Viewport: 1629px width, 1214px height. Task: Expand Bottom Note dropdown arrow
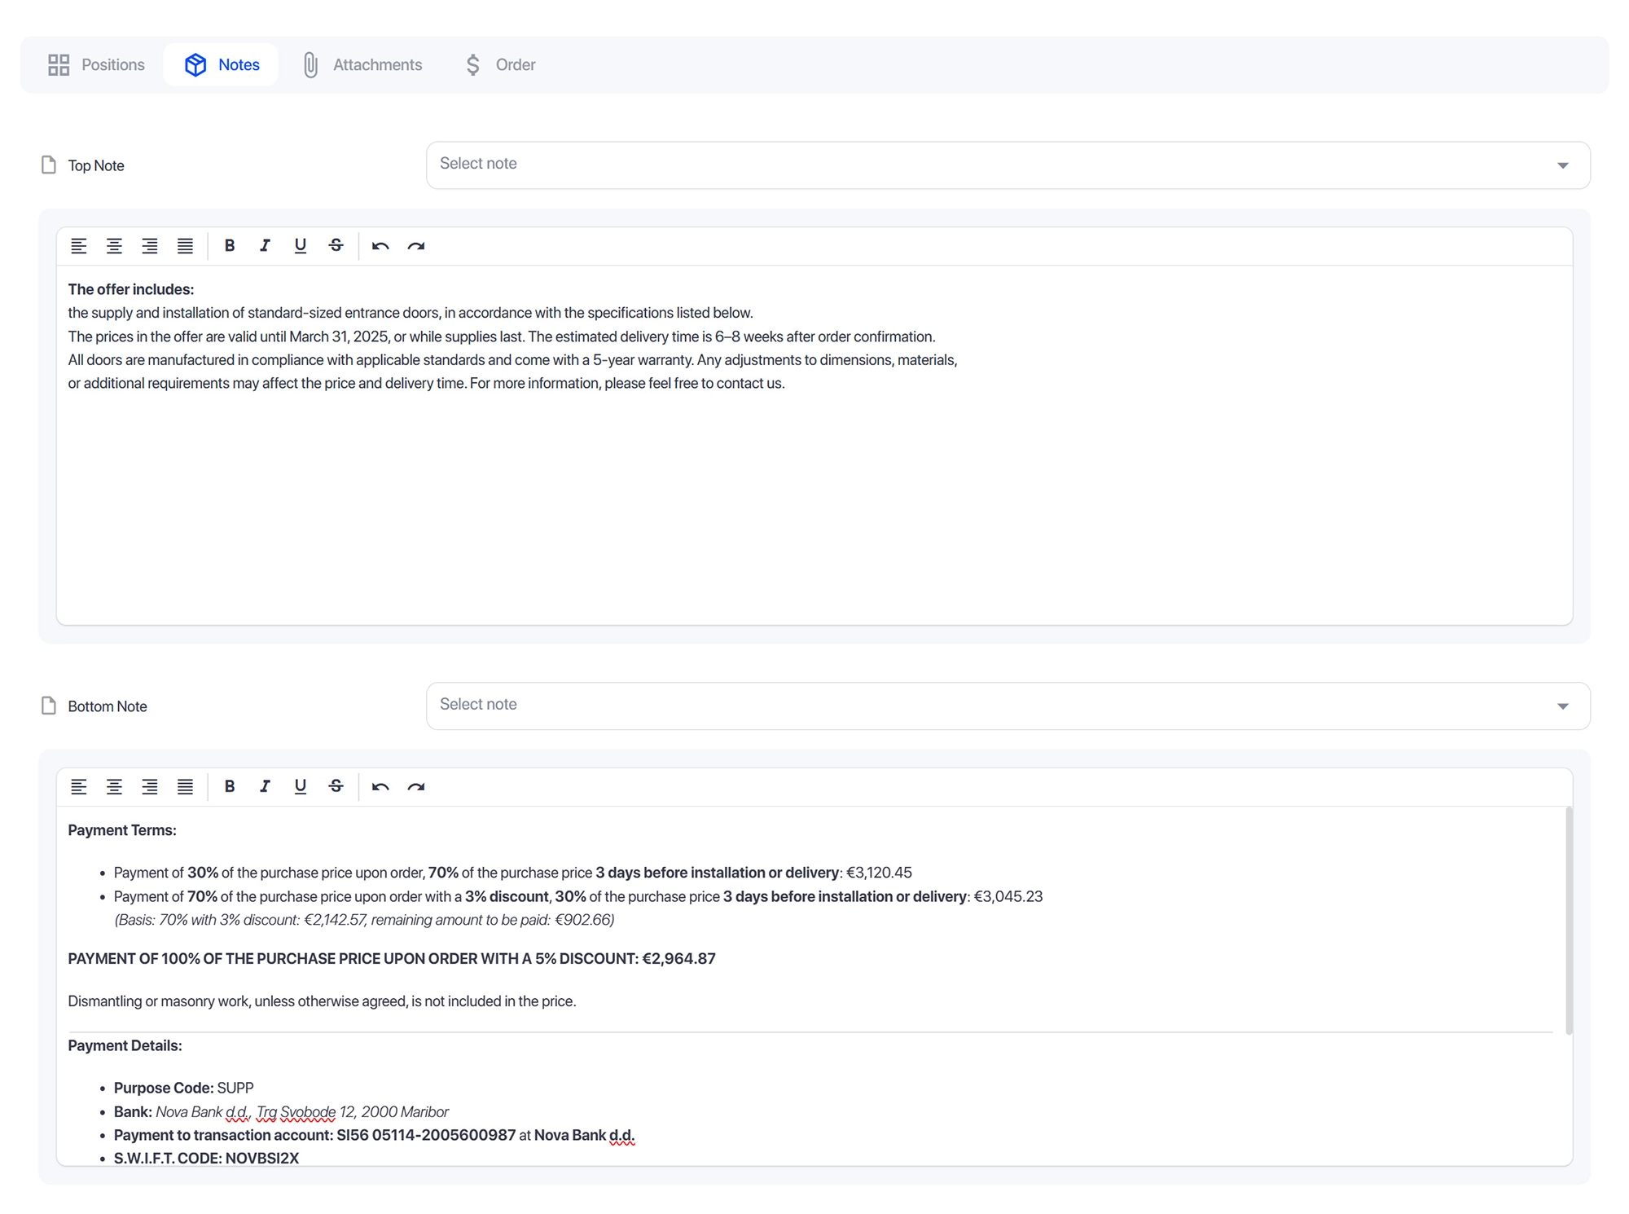[1562, 706]
